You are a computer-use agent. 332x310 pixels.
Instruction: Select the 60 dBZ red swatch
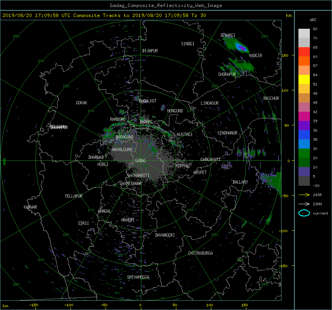(304, 52)
